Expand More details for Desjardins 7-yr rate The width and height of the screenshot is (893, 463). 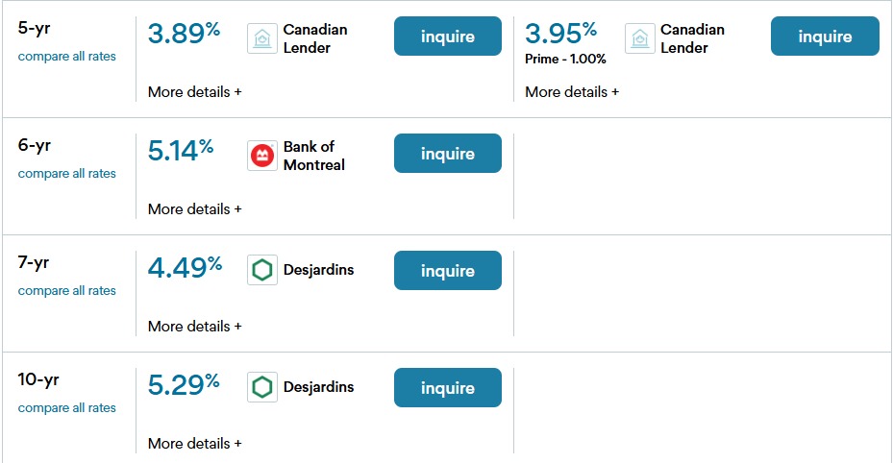click(195, 327)
